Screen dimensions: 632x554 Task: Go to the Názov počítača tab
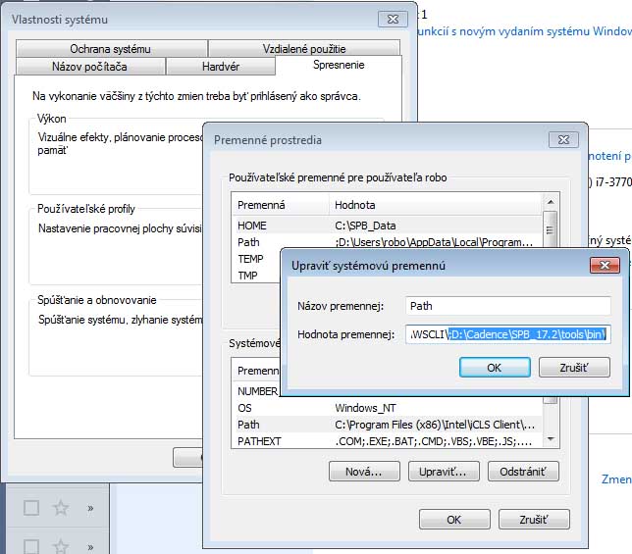click(x=89, y=67)
